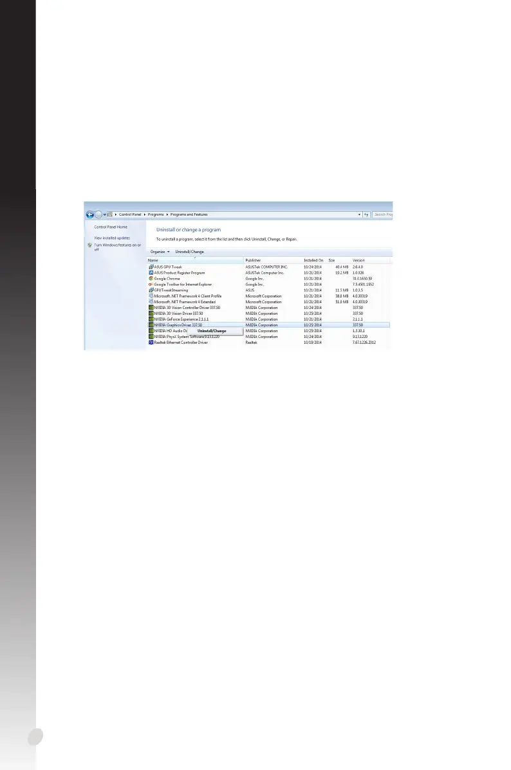This screenshot has width=511, height=770.
Task: Select Realtek Ethernet Controller Driver entry
Action: [x=181, y=343]
